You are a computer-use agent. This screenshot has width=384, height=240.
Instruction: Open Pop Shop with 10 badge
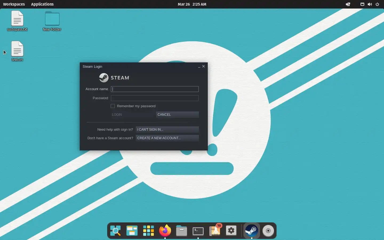point(215,230)
